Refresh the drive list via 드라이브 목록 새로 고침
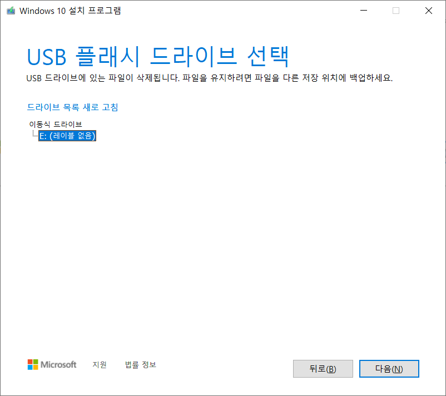446x396 pixels. (x=72, y=107)
